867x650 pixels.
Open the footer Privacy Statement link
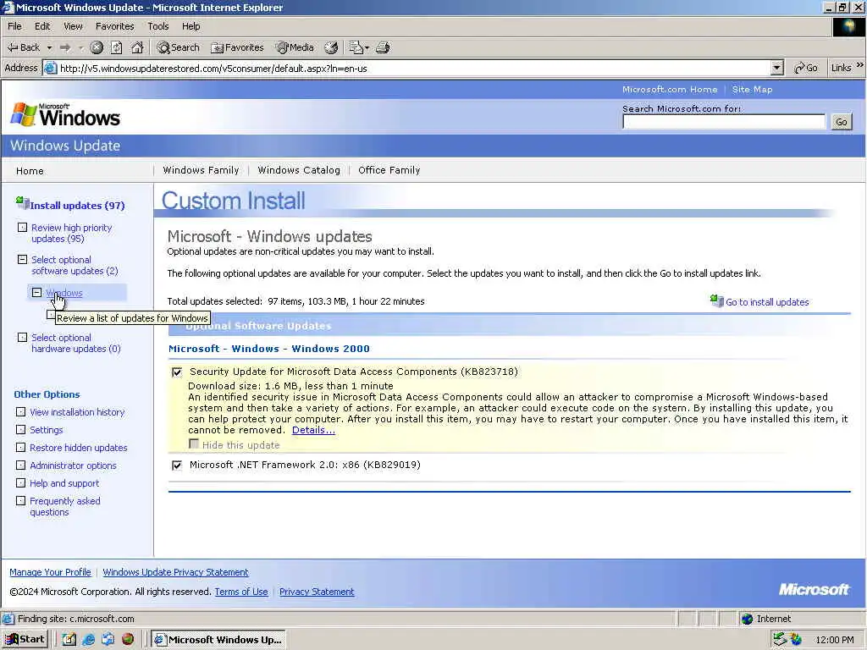point(317,592)
